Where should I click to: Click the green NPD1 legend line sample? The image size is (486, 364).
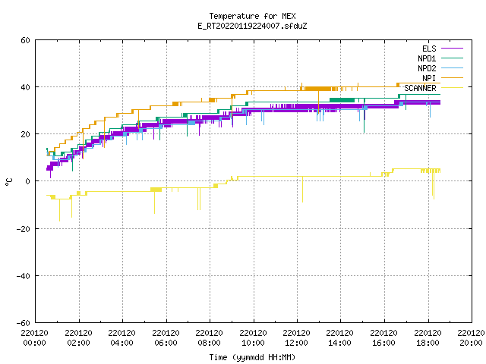click(x=452, y=58)
